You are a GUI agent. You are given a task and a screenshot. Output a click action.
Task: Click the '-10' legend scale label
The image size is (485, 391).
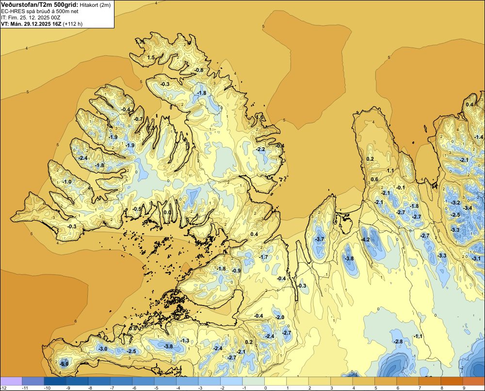(x=47, y=388)
